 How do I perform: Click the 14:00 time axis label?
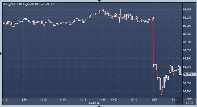coord(63,100)
